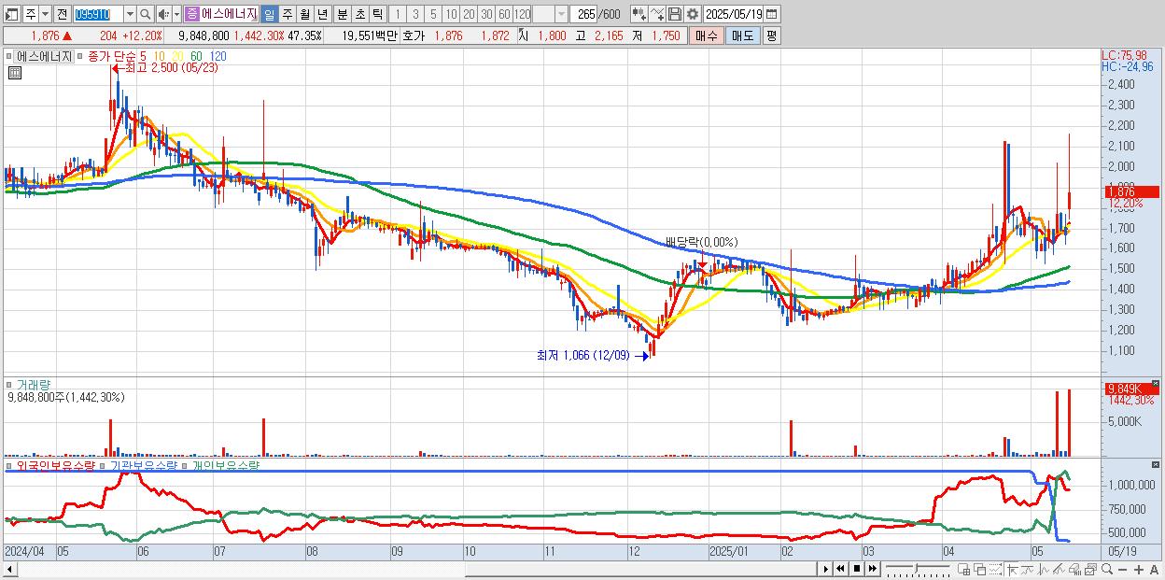Open the stock code history dropdown arrow

[130, 15]
